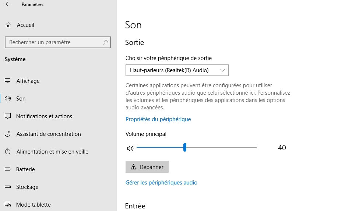The width and height of the screenshot is (338, 211).
Task: Go to Batterie settings
Action: [x=25, y=169]
